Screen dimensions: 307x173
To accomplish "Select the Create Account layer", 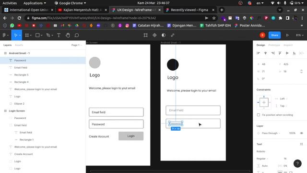I will point(43,154).
